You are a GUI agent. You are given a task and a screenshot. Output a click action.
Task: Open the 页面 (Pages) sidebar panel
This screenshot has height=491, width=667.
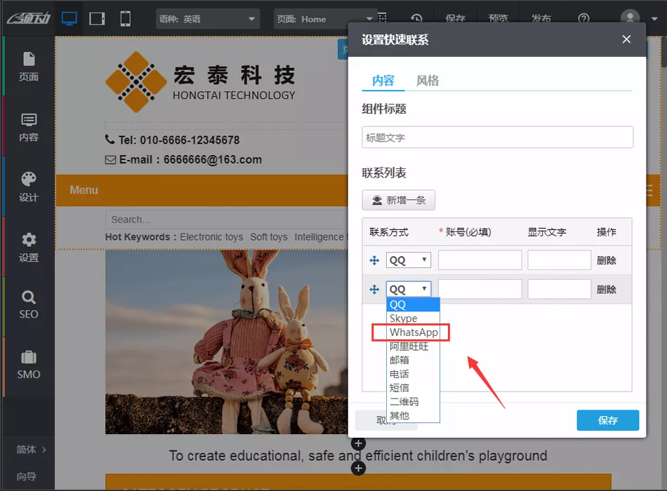[x=29, y=66]
